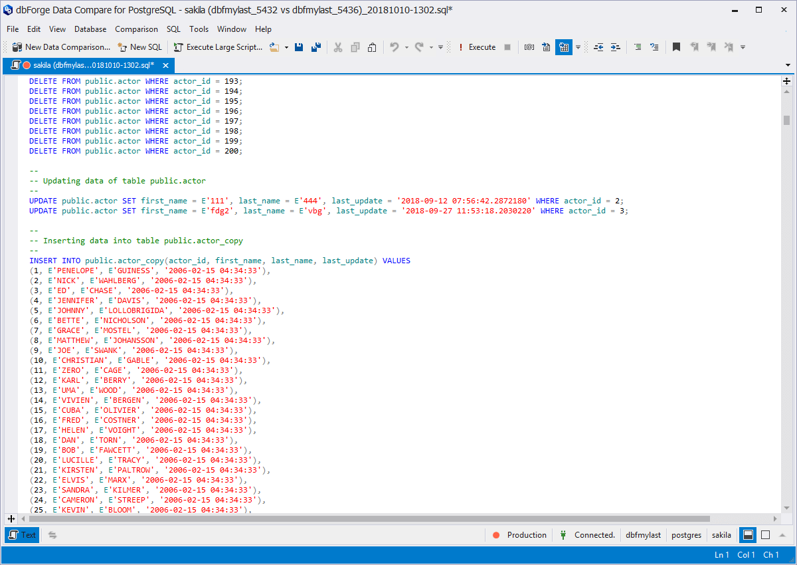The image size is (797, 565).
Task: Toggle a bookmark on the current line
Action: point(676,47)
